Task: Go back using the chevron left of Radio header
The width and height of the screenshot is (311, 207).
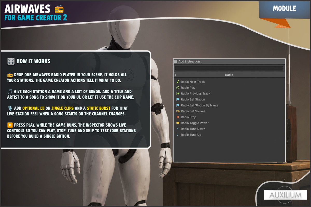Action: tap(175, 75)
